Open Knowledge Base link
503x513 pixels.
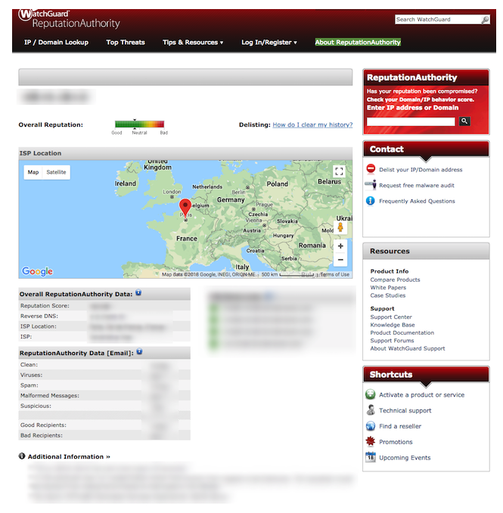pyautogui.click(x=393, y=325)
